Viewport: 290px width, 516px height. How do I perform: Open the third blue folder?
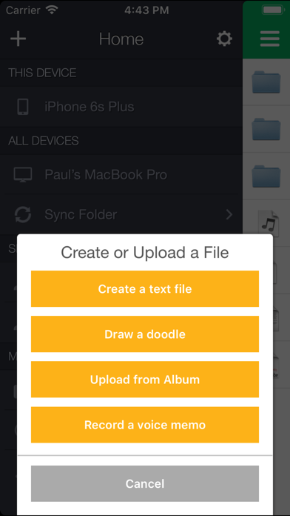pyautogui.click(x=266, y=177)
